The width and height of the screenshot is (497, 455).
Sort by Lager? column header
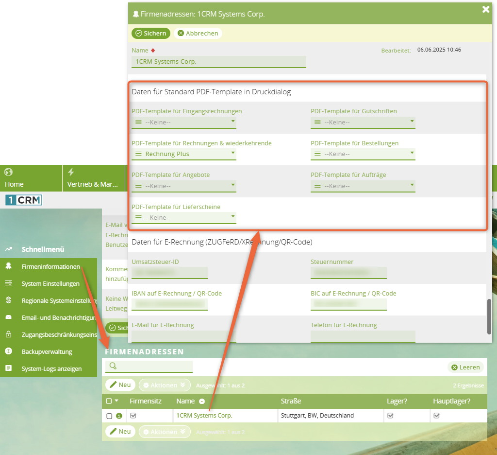click(x=397, y=401)
